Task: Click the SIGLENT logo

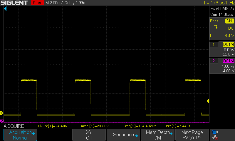Action: (x=14, y=3)
